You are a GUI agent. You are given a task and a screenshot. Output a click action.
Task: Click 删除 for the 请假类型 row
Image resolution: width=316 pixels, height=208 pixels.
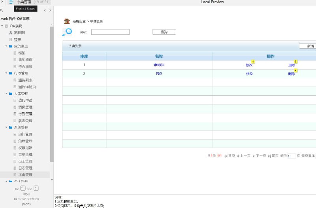click(x=292, y=65)
